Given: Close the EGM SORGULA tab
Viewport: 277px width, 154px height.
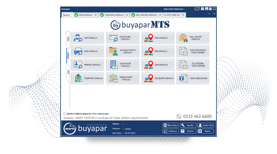Looking at the screenshot, I should coord(96,15).
